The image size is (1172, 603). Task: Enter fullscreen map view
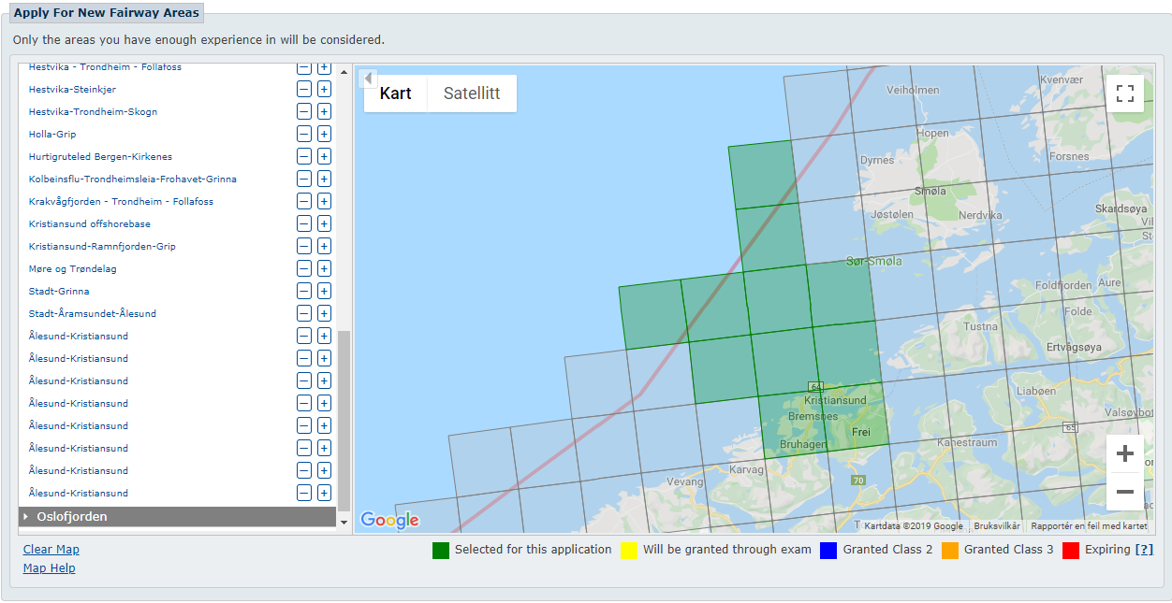(1125, 93)
